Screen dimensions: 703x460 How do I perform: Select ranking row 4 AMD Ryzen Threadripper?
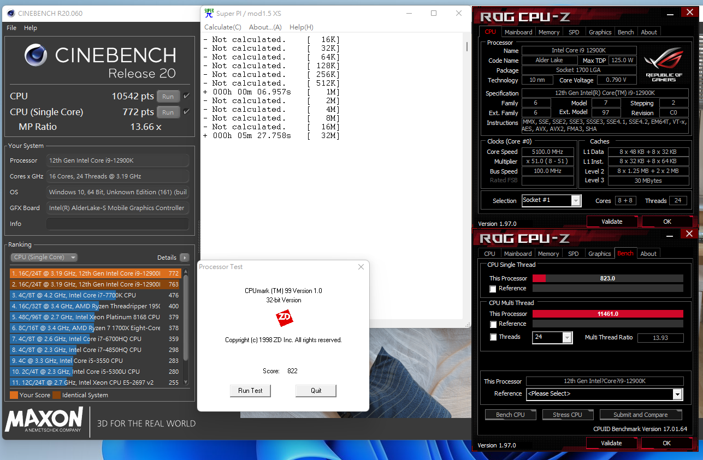[95, 306]
